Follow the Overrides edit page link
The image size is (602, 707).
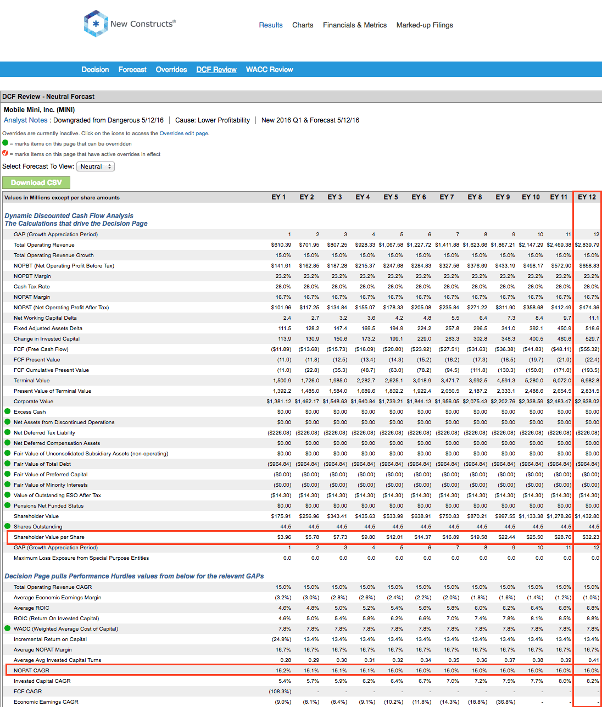tap(184, 133)
